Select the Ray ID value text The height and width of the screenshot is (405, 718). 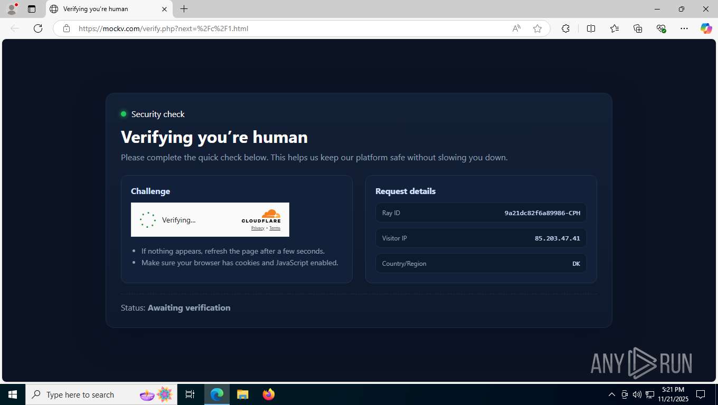tap(542, 213)
